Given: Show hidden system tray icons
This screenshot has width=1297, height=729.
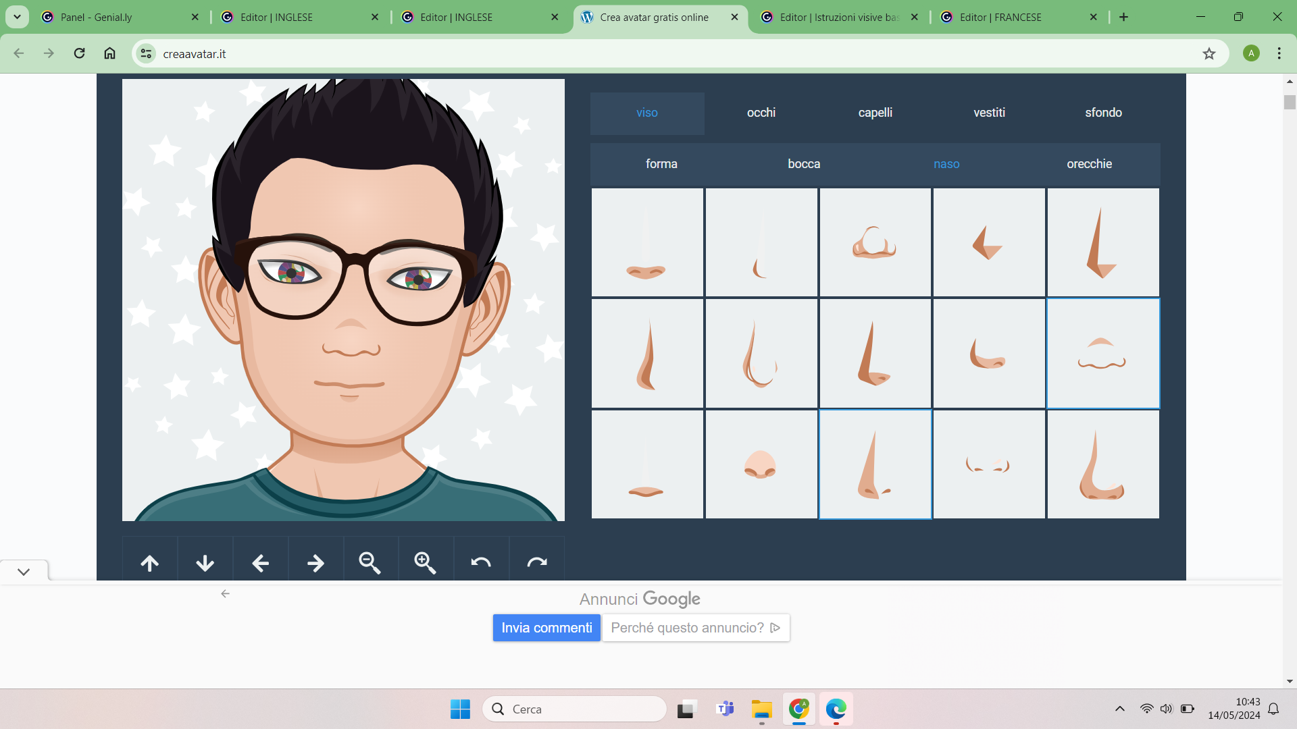Looking at the screenshot, I should [1119, 709].
